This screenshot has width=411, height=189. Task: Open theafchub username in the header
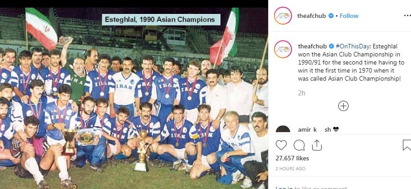(311, 16)
